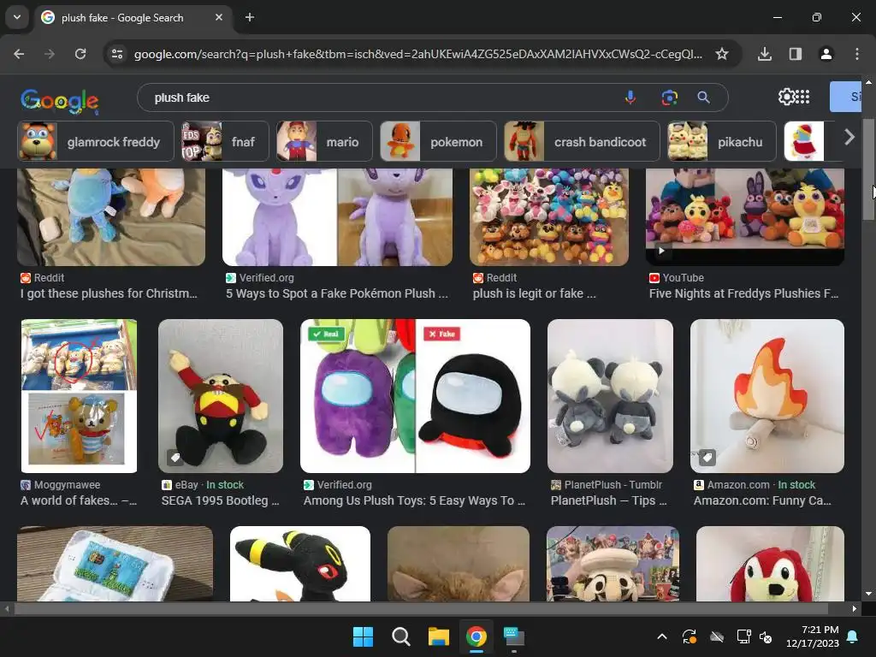Open 'SEGA 1995 Bootleg' eBay link
This screenshot has width=876, height=657.
tap(220, 500)
